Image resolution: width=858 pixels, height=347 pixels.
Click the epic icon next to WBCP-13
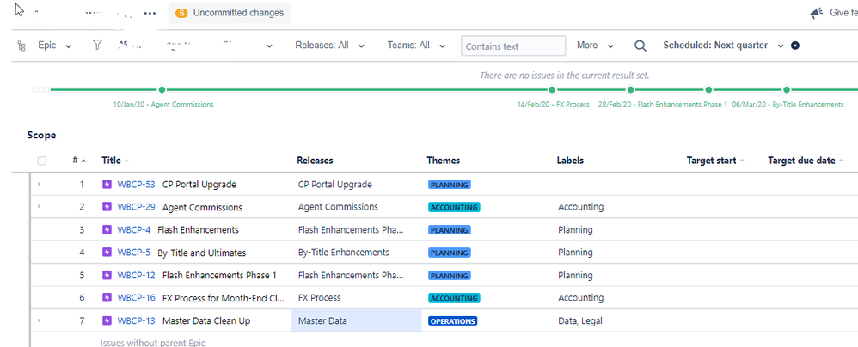tap(107, 320)
